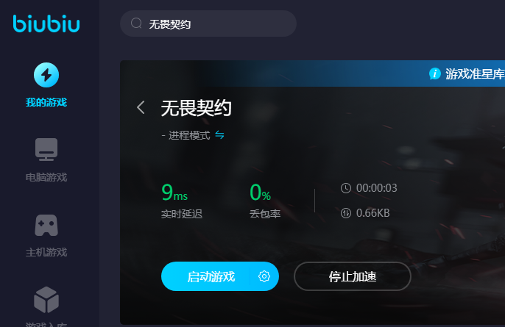Select the 主机游戏 sidebar label
Viewport: 505px width, 327px height.
click(46, 252)
